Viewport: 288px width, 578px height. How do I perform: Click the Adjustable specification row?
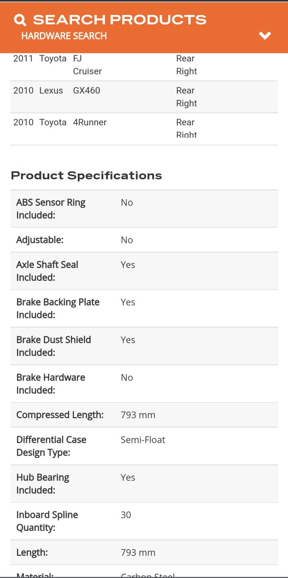click(x=144, y=240)
